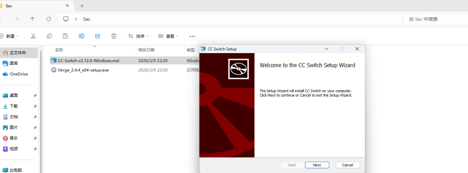Refresh the Sec folder view
Screen dimensions: 468x173
pos(49,19)
